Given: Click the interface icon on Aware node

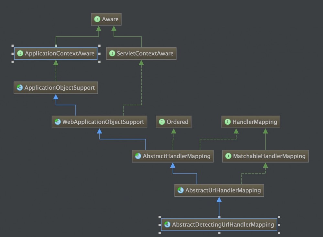Looking at the screenshot, I should [x=97, y=19].
